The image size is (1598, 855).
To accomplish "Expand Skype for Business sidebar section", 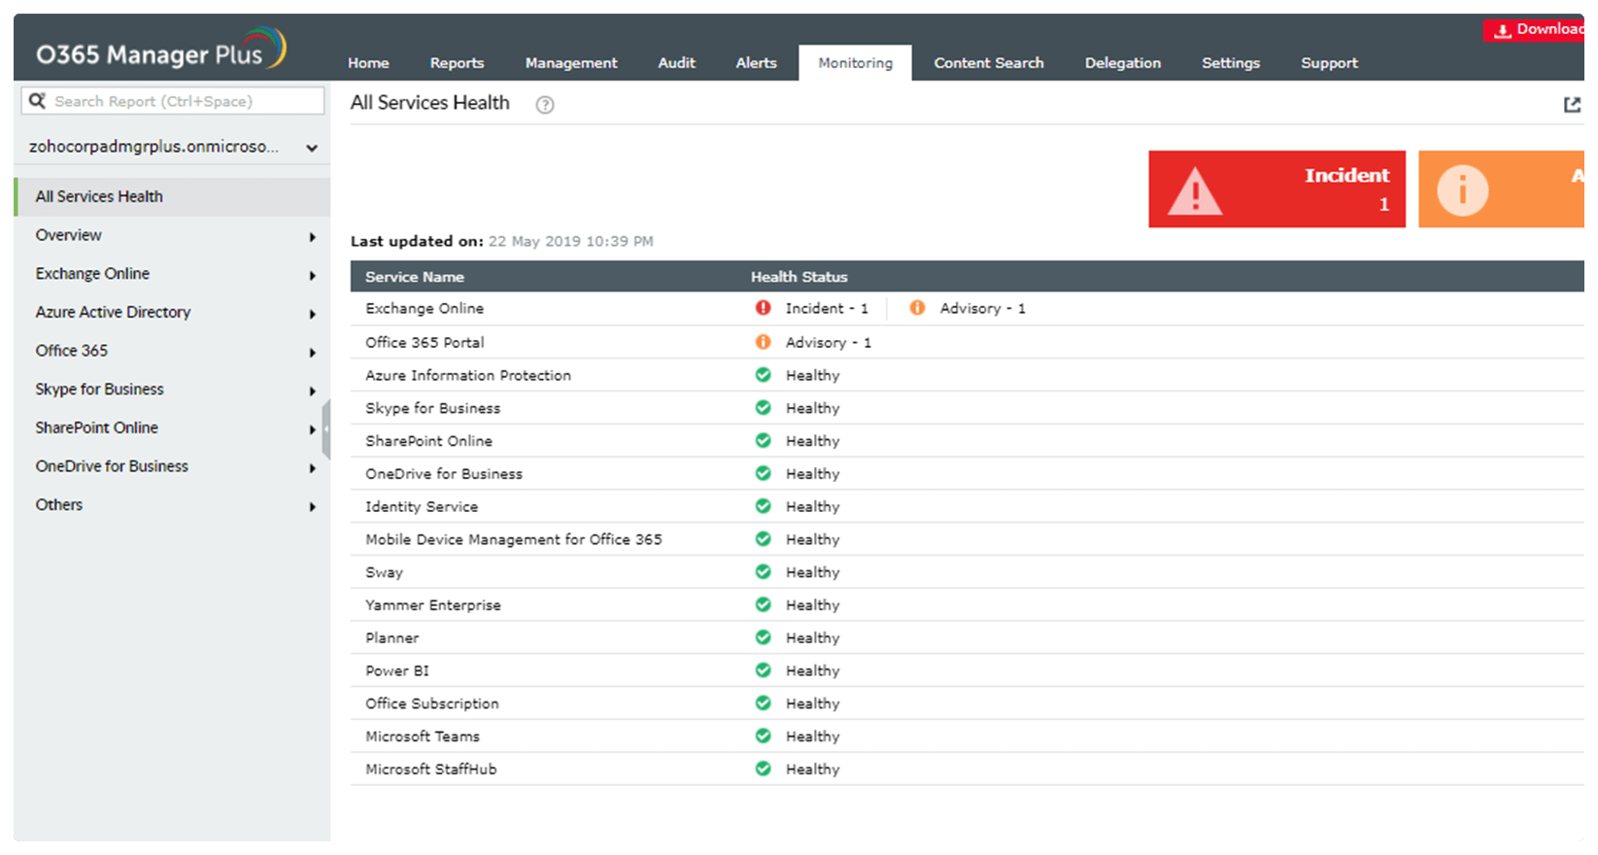I will click(x=313, y=392).
